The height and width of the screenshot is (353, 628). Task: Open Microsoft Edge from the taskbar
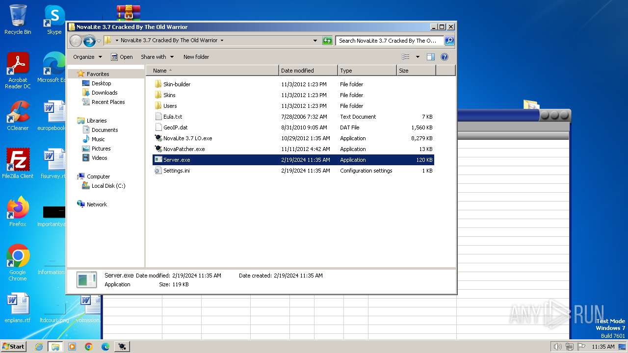pyautogui.click(x=105, y=347)
